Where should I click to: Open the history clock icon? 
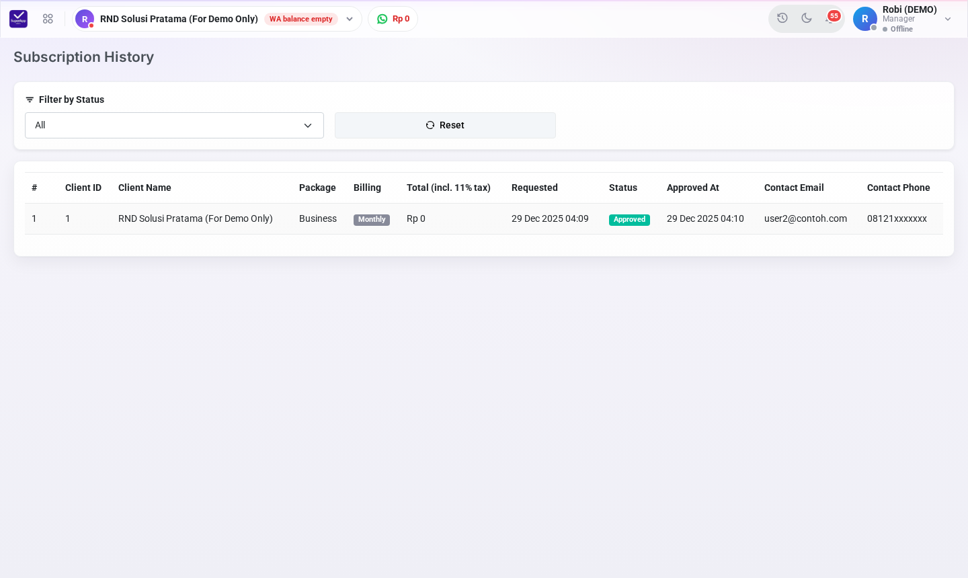click(782, 18)
